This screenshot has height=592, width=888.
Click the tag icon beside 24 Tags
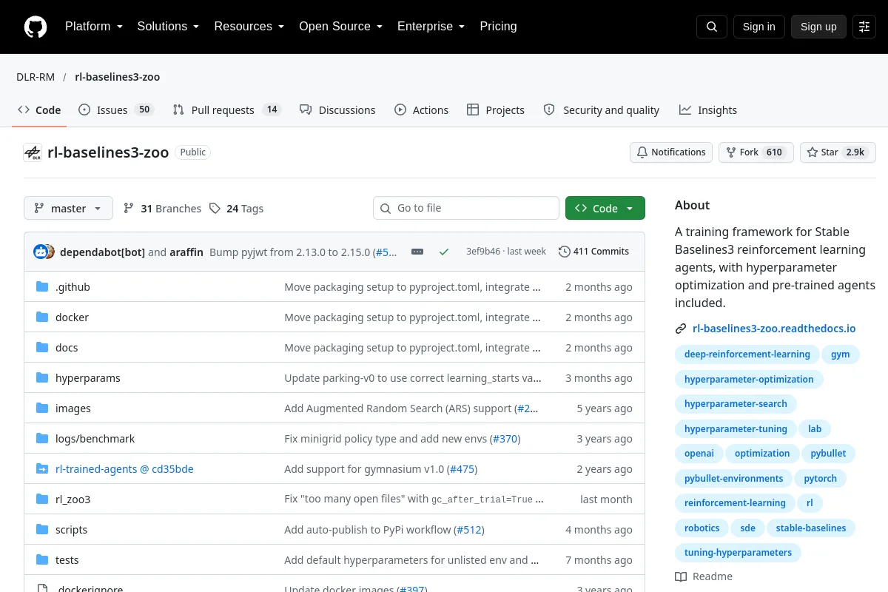click(215, 209)
